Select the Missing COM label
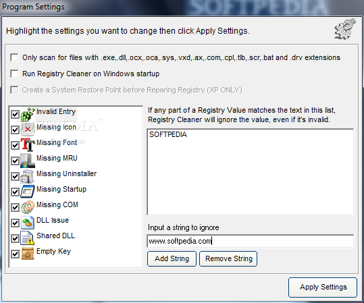This screenshot has height=303, width=364. (x=57, y=205)
